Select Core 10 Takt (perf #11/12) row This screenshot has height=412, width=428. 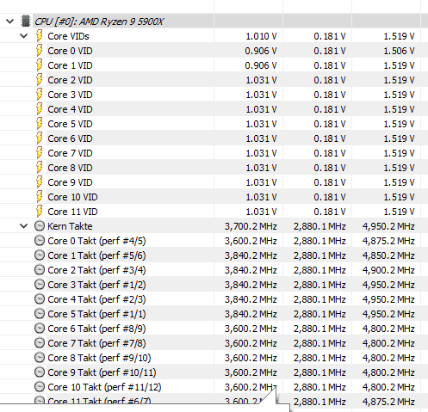coord(214,387)
